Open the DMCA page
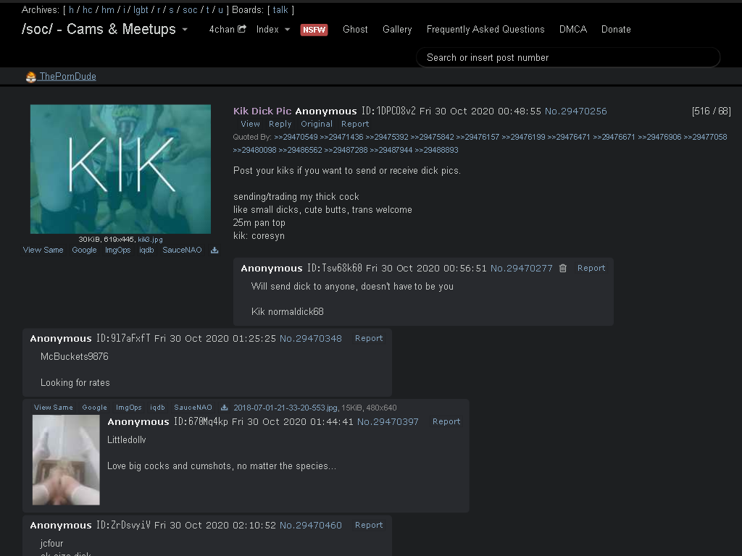742x556 pixels. pos(572,29)
